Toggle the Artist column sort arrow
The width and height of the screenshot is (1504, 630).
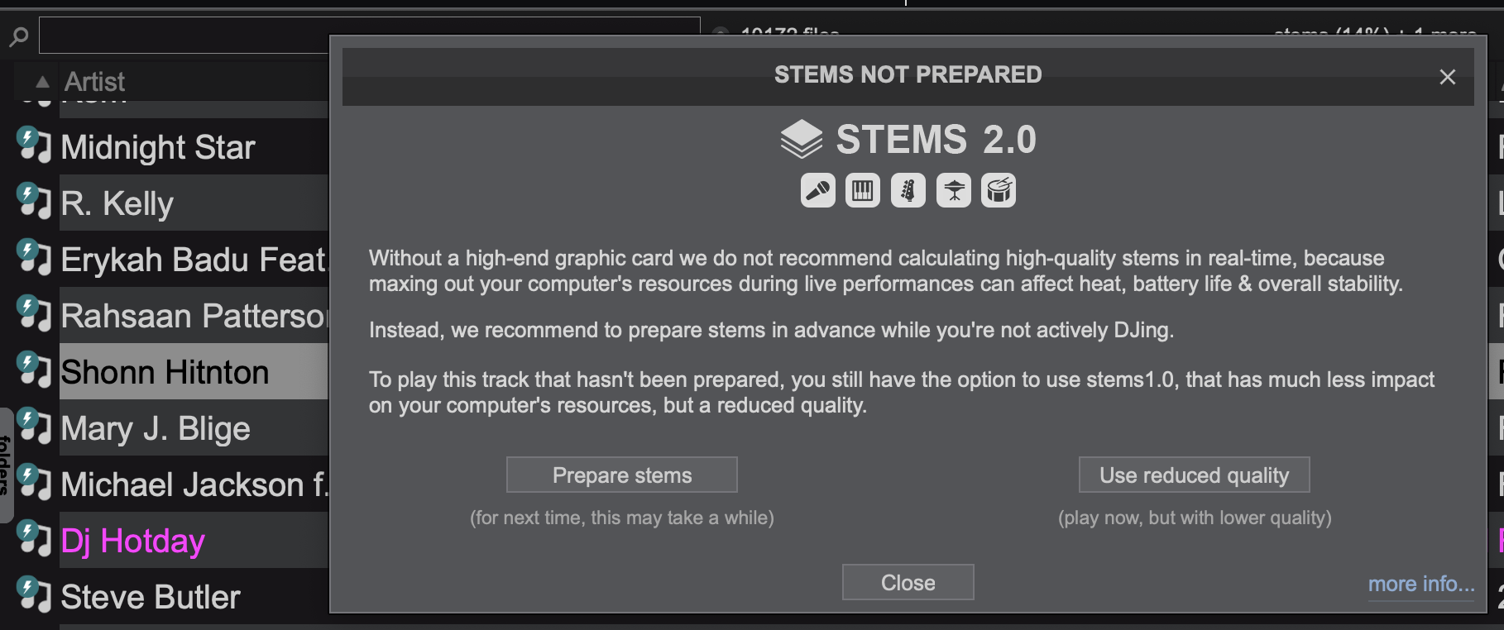[42, 82]
